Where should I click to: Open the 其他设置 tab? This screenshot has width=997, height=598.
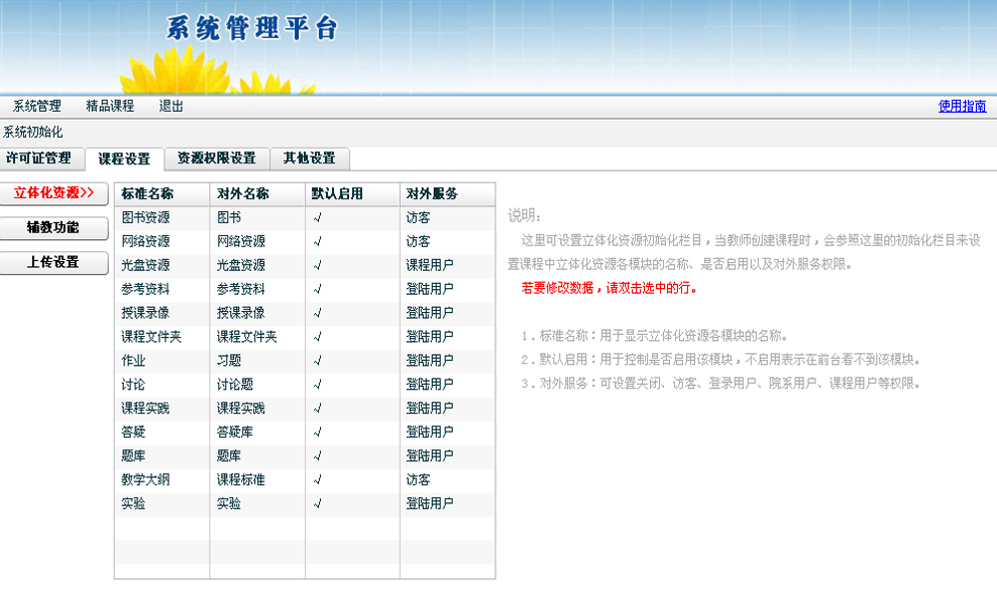coord(309,158)
